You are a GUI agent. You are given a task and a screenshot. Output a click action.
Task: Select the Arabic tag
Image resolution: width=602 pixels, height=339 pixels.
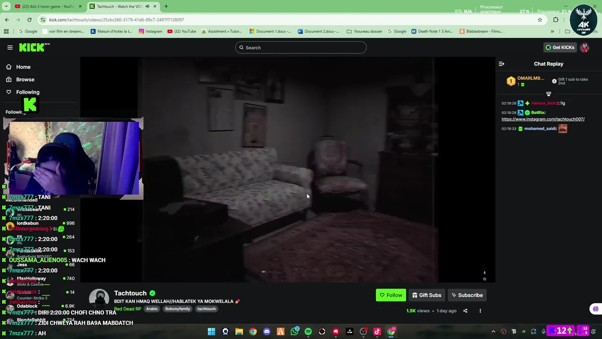[x=152, y=309]
